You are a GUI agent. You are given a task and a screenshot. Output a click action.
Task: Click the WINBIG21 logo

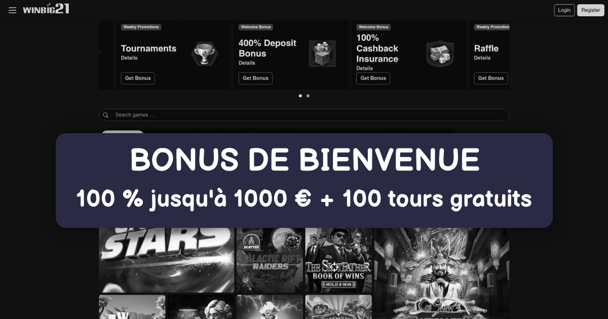click(x=46, y=9)
